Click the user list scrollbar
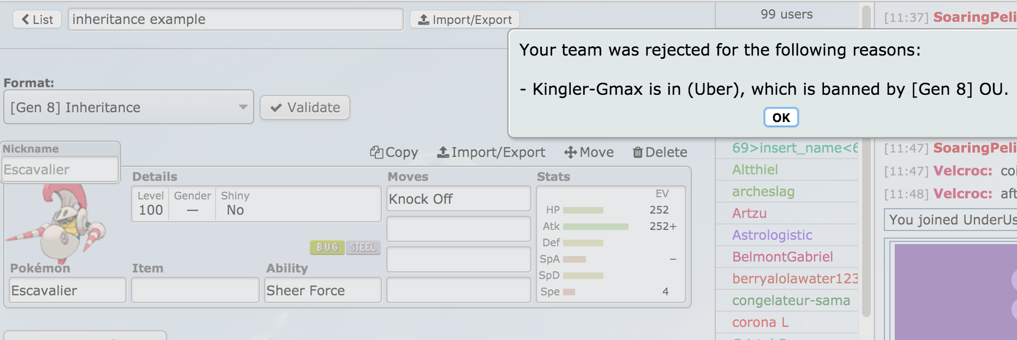Viewport: 1017px width, 340px height. (866, 163)
